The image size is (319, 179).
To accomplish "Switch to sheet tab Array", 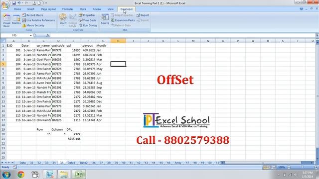I will tap(178, 163).
